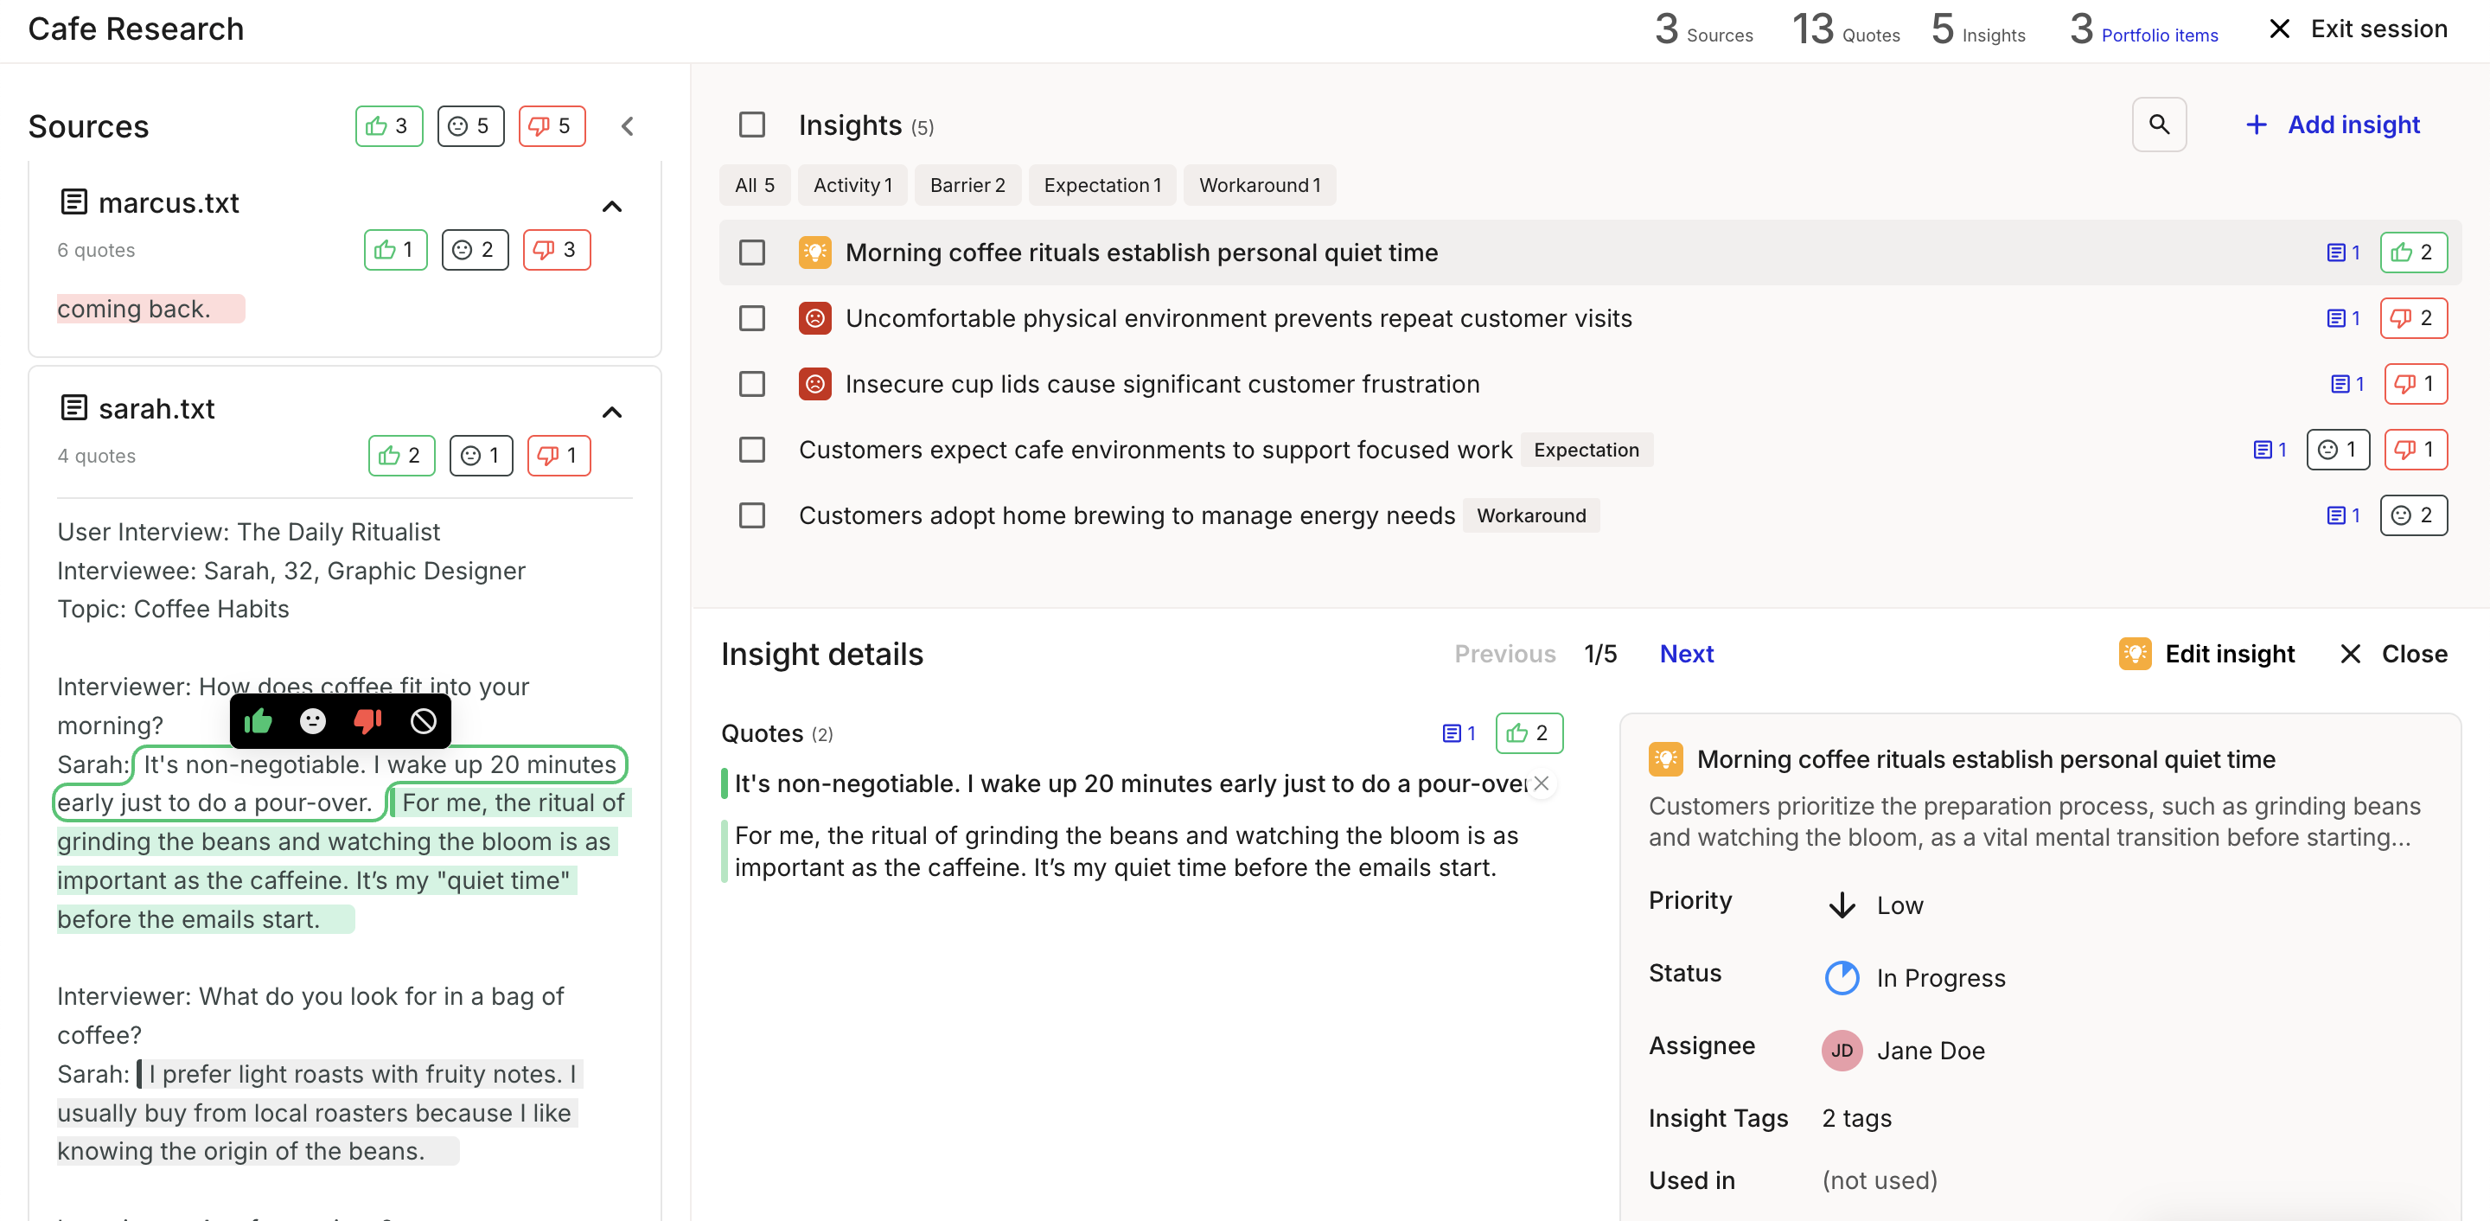Open the 2 tags Insight Tags value
2490x1221 pixels.
coord(1857,1118)
